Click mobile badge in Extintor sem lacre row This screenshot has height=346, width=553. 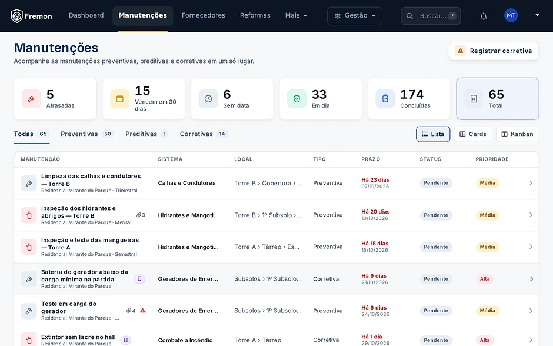click(125, 340)
